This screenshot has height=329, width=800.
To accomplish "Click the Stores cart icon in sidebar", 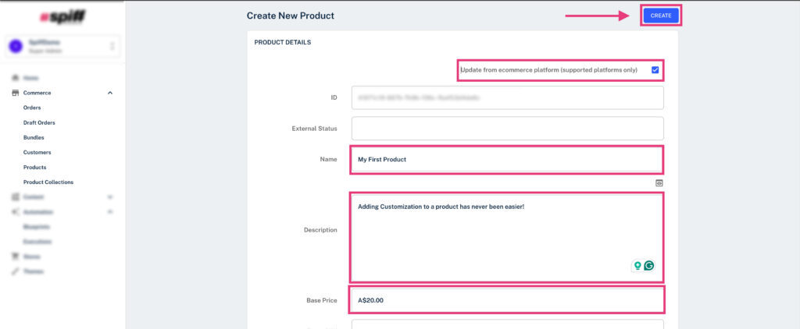I will (x=16, y=256).
